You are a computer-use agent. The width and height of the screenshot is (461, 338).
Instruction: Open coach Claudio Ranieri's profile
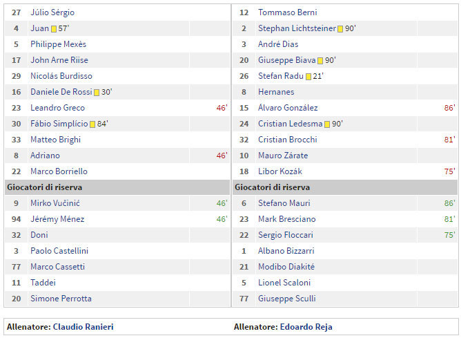coord(83,327)
